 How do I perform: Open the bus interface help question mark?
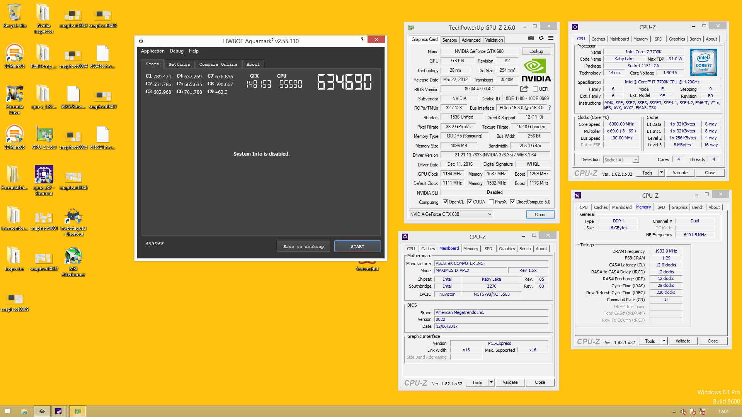[x=549, y=108]
